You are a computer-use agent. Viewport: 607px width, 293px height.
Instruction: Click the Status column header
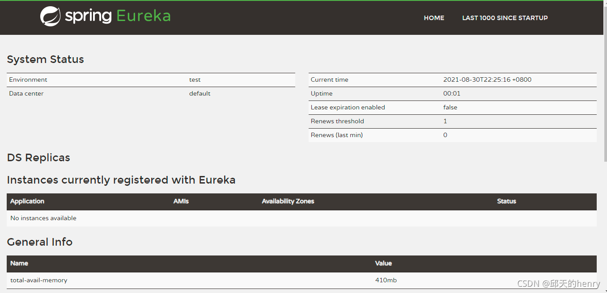[x=506, y=201]
